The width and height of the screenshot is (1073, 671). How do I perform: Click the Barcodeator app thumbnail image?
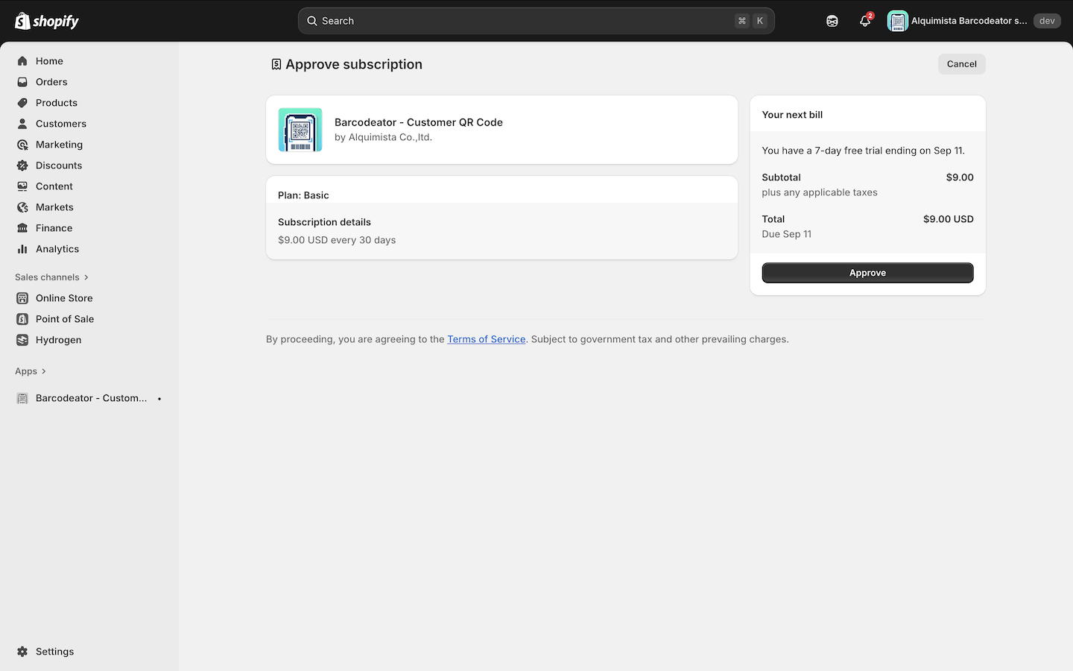tap(300, 130)
